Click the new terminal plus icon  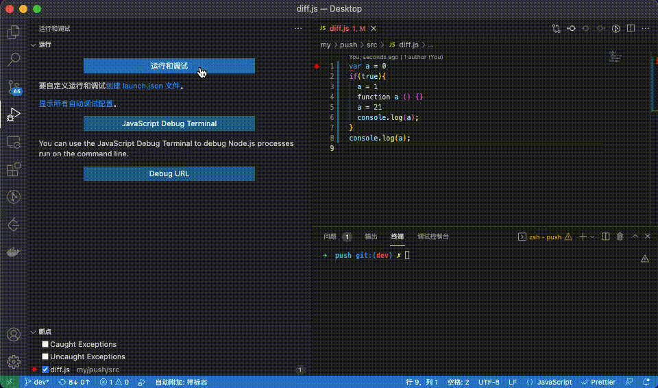[x=583, y=237]
